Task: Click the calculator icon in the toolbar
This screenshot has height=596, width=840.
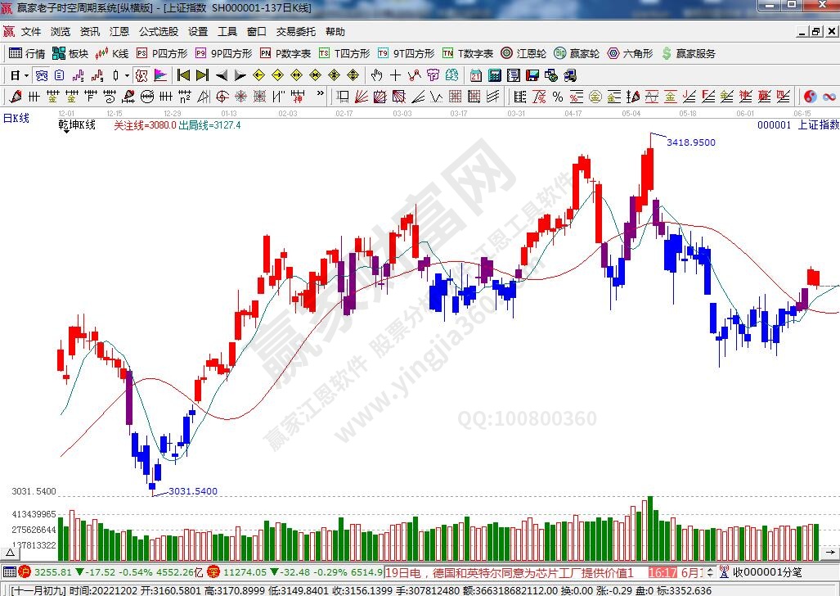Action: point(494,75)
